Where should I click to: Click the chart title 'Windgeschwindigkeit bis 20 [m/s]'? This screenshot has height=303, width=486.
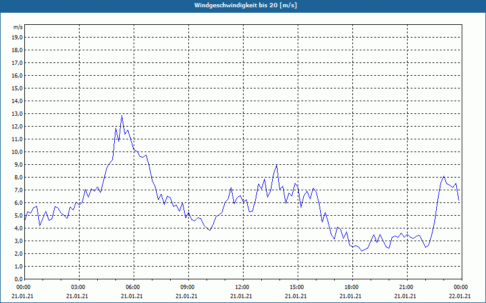(245, 5)
